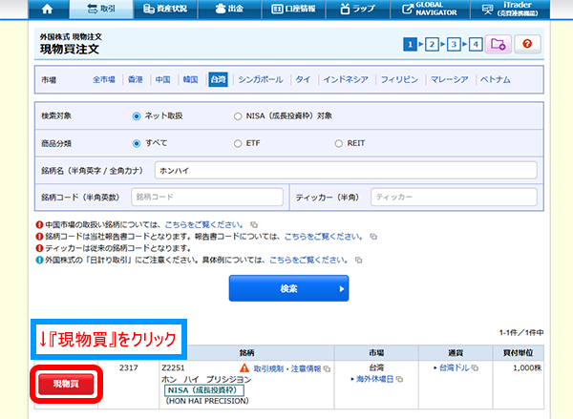The image size is (573, 419).
Task: Click the red help question mark icon
Action: (x=528, y=44)
